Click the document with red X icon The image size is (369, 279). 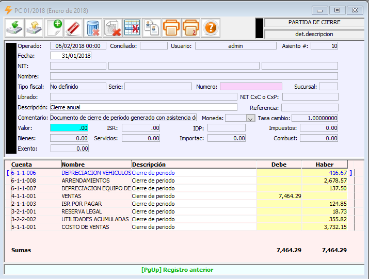click(x=113, y=27)
